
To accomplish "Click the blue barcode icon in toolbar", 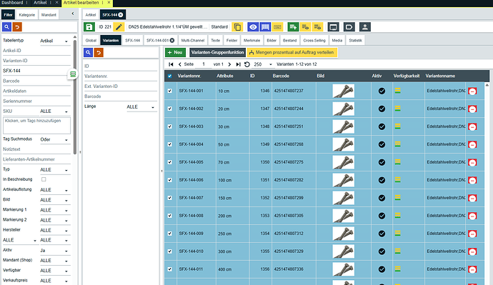I will click(x=265, y=27).
